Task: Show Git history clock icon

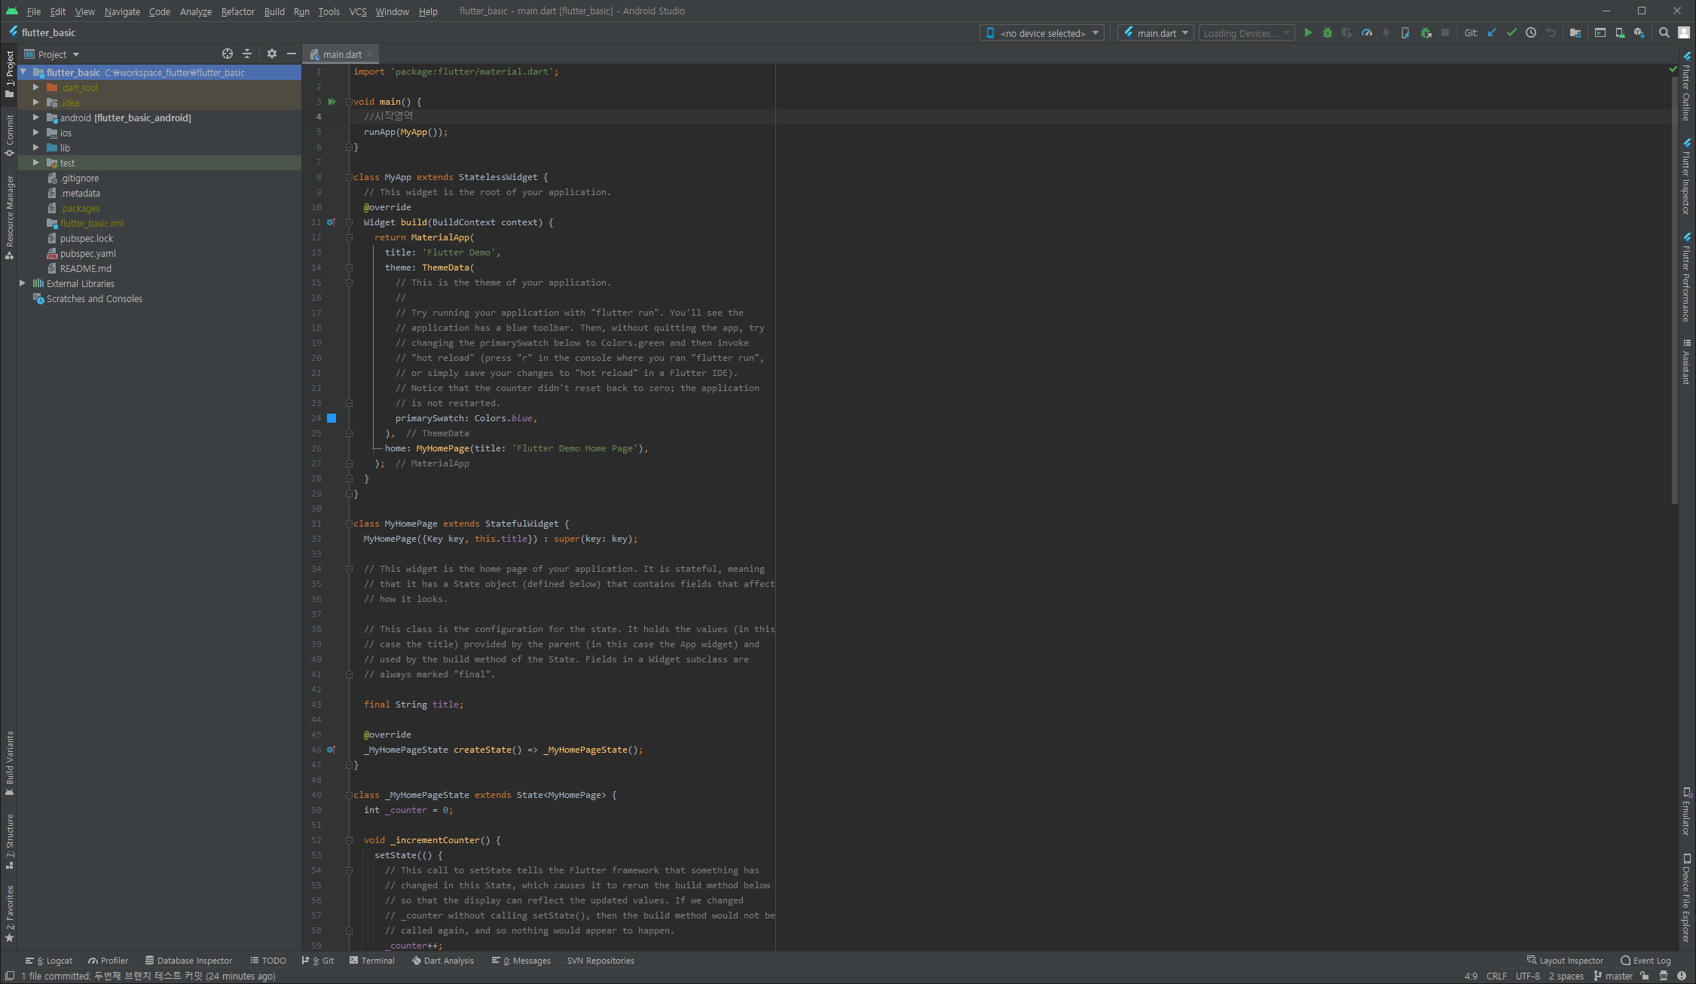Action: click(1531, 33)
